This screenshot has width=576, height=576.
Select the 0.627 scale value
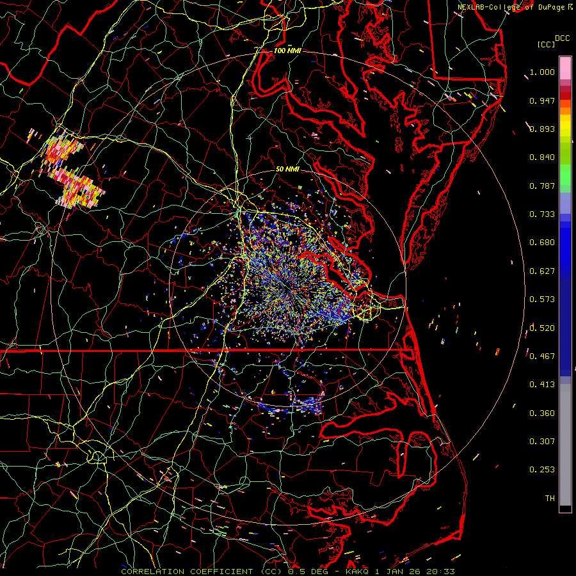pyautogui.click(x=542, y=271)
